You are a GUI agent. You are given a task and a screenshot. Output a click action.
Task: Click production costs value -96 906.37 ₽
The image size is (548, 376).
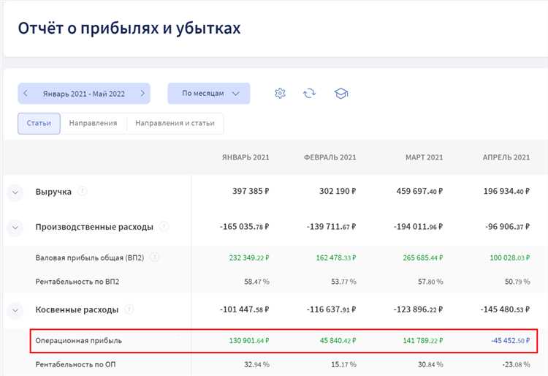pyautogui.click(x=508, y=227)
